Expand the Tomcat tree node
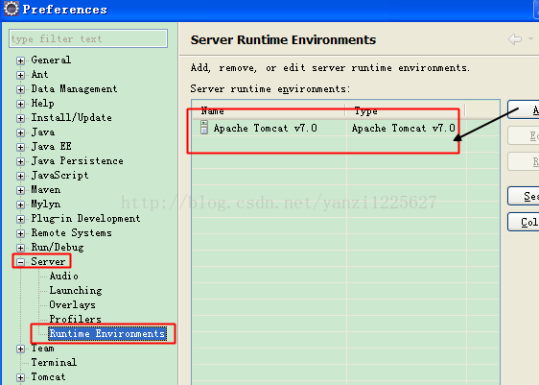 tap(21, 377)
